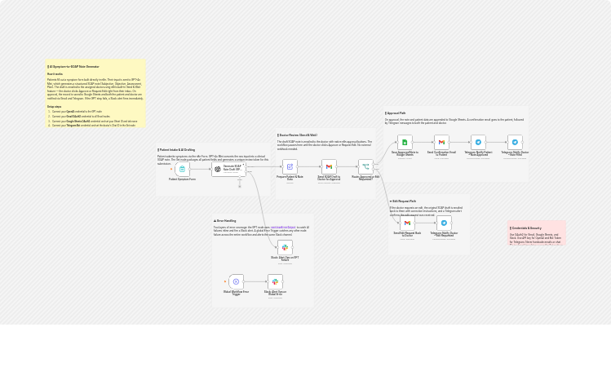Open the Telegram Notify Patient node
The width and height of the screenshot is (611, 367).
tap(478, 142)
